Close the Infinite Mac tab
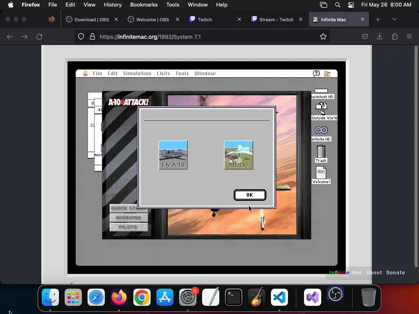The image size is (419, 314). tap(363, 19)
